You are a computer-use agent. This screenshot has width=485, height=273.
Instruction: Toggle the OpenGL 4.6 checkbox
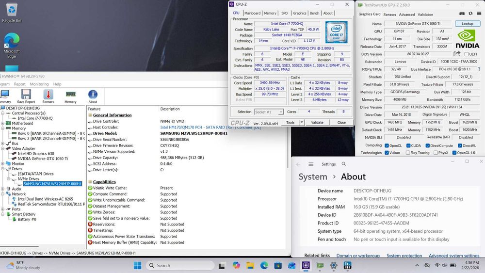tap(454, 153)
